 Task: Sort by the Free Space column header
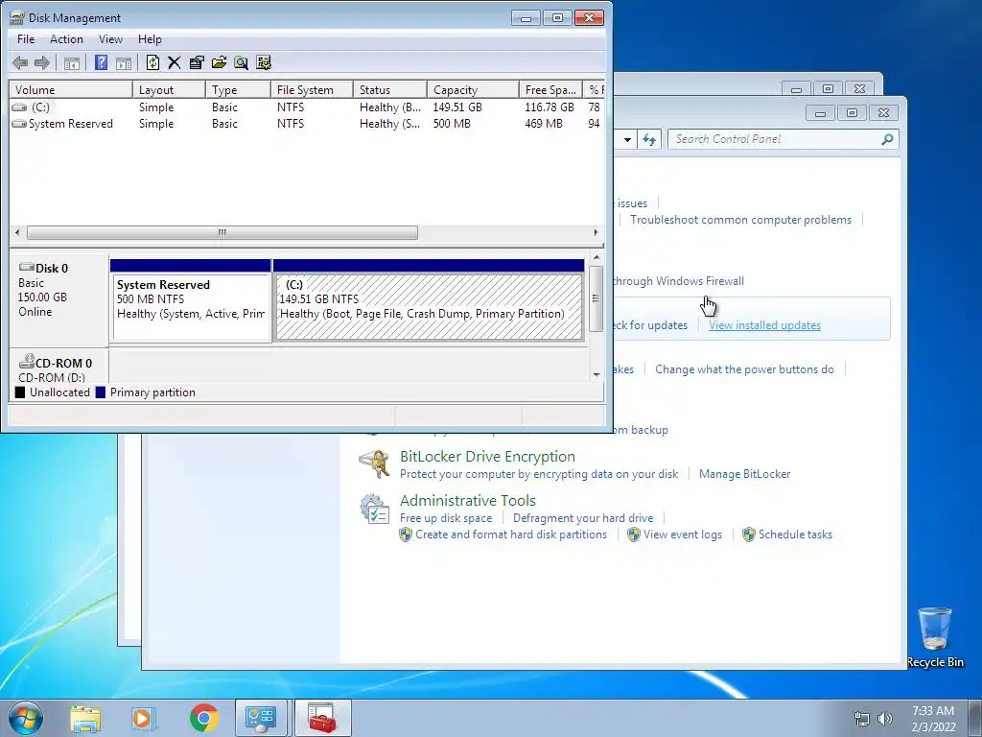click(550, 89)
